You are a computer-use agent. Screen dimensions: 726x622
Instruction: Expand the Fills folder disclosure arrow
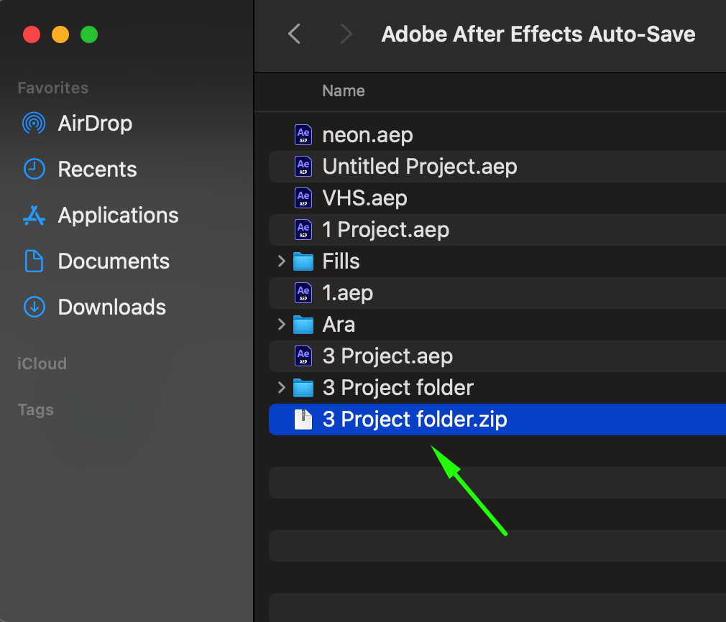point(282,261)
